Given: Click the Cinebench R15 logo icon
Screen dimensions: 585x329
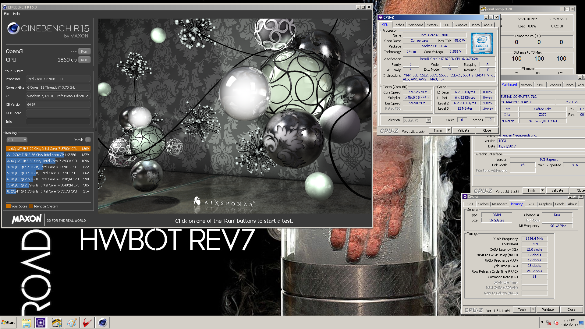Looking at the screenshot, I should 13,28.
